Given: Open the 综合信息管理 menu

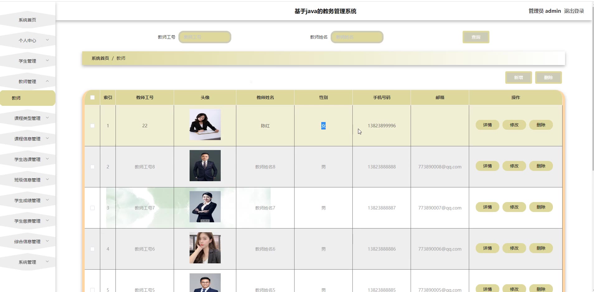Looking at the screenshot, I should coord(27,242).
